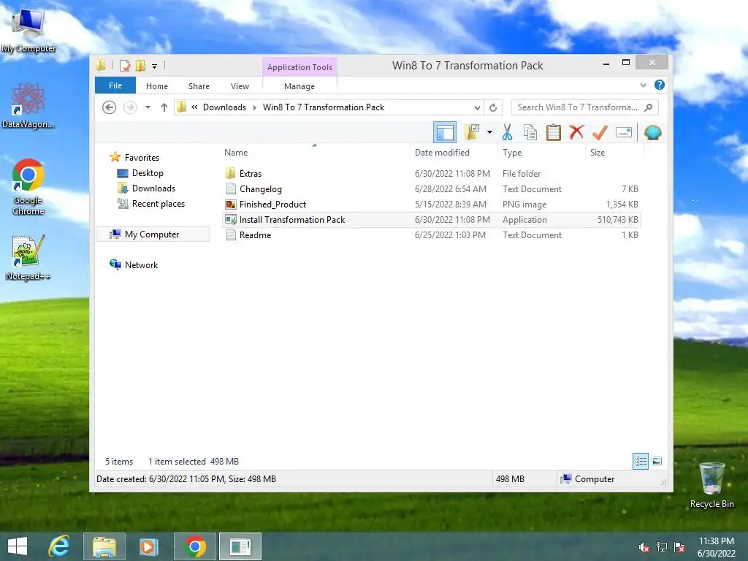Viewport: 748px width, 561px height.
Task: Click the hidden path breadcrumb chevron
Action: tap(194, 107)
